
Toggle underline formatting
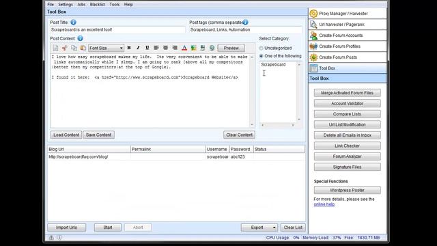[x=147, y=48]
